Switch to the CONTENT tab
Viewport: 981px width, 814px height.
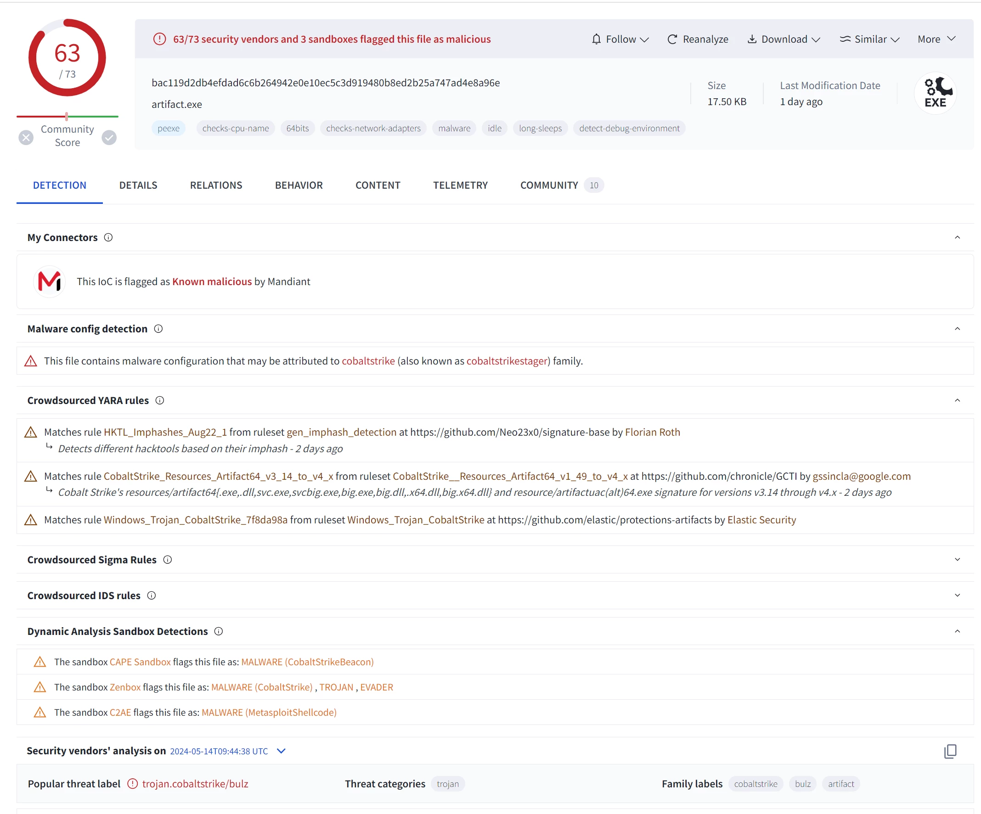point(378,185)
